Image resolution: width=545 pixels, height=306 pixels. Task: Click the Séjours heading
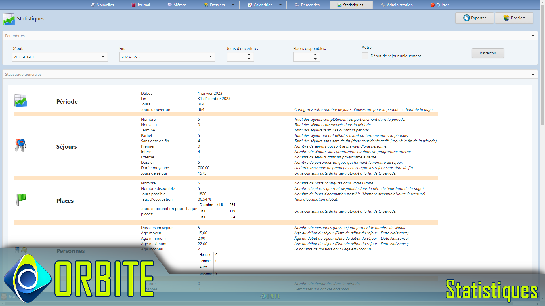coord(66,147)
